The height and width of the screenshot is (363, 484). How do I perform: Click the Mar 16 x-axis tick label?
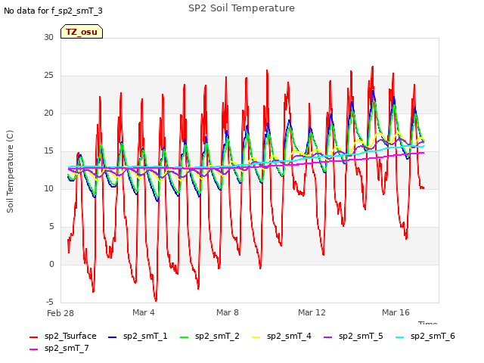coord(396,312)
